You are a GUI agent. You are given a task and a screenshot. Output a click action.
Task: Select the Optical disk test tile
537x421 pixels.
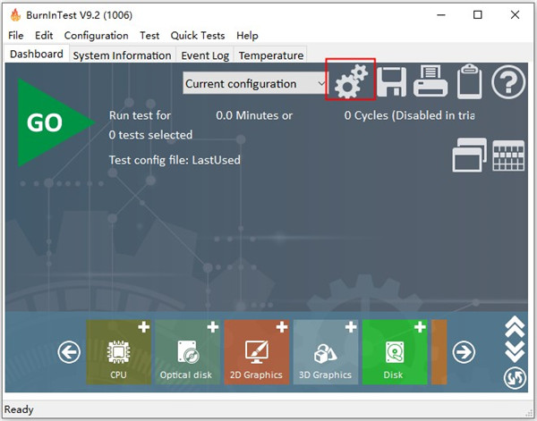coord(187,352)
